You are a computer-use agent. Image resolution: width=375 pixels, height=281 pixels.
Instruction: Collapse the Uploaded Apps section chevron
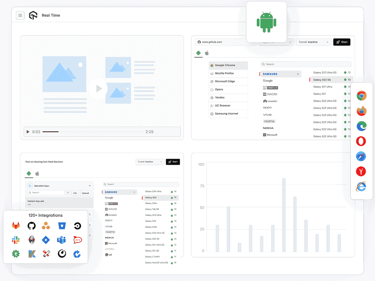[90, 186]
